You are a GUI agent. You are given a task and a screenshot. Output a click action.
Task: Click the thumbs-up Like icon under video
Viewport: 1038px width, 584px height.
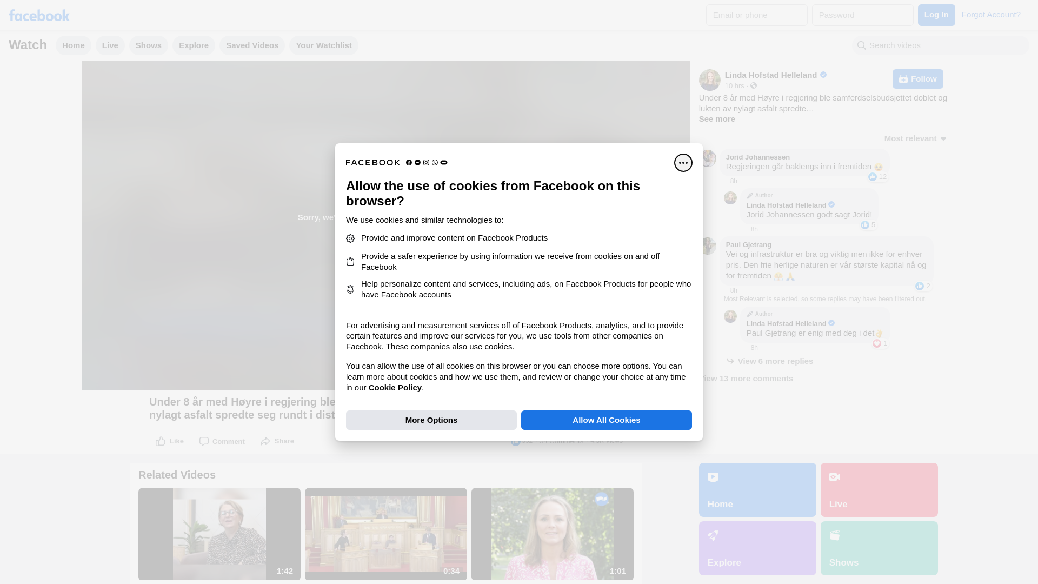[x=161, y=441]
